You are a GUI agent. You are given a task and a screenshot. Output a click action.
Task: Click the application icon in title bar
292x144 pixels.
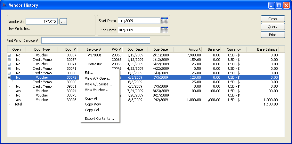tap(4, 5)
